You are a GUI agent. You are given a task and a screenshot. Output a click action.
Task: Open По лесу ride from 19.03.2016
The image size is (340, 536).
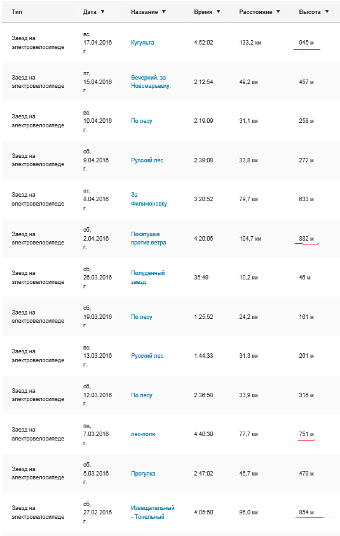click(142, 317)
